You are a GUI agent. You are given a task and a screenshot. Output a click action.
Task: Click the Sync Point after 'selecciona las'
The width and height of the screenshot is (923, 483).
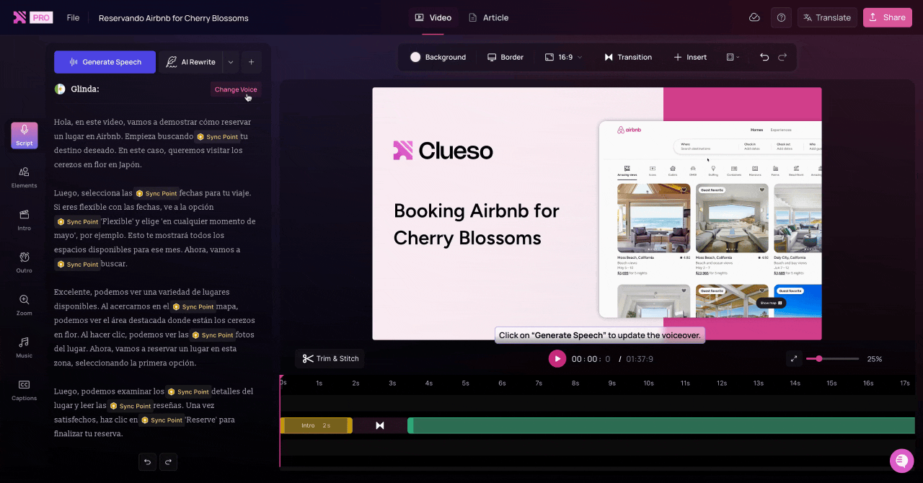(156, 193)
